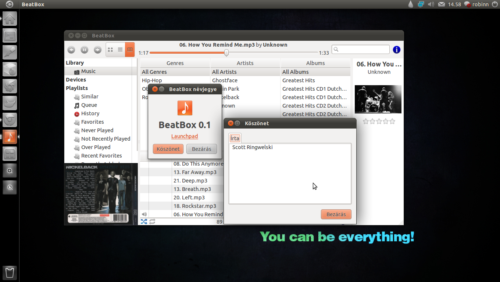Image resolution: width=500 pixels, height=282 pixels.
Task: Select All Genres filter
Action: [175, 72]
